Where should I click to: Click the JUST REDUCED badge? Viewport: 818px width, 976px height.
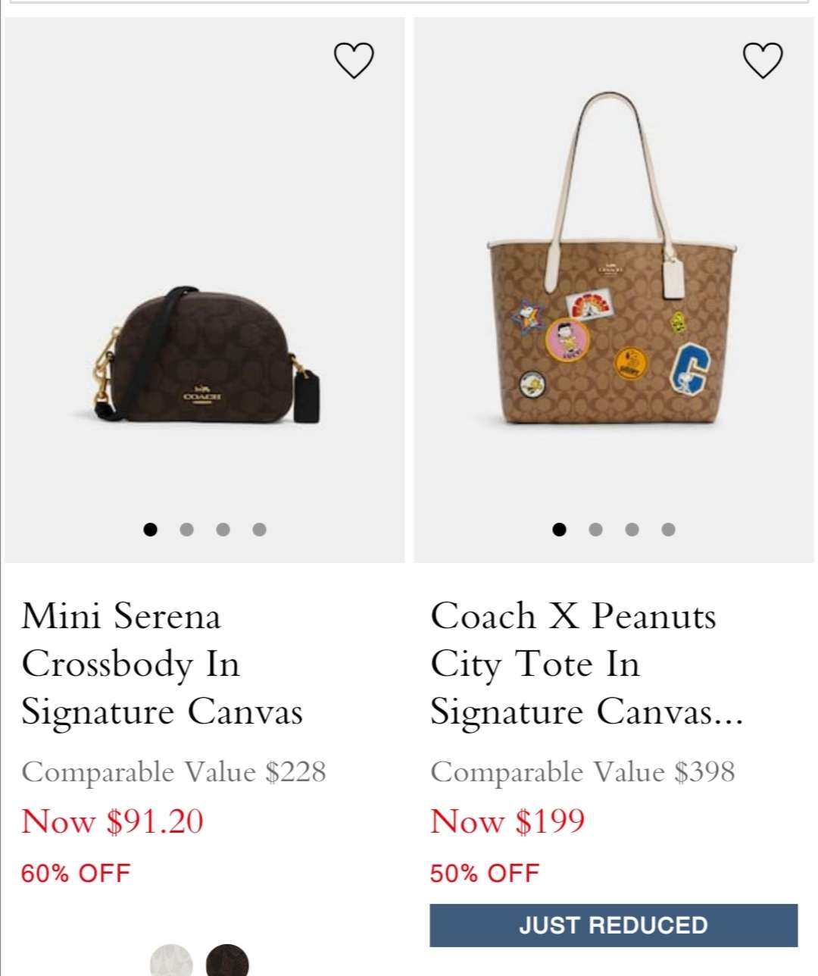point(613,925)
